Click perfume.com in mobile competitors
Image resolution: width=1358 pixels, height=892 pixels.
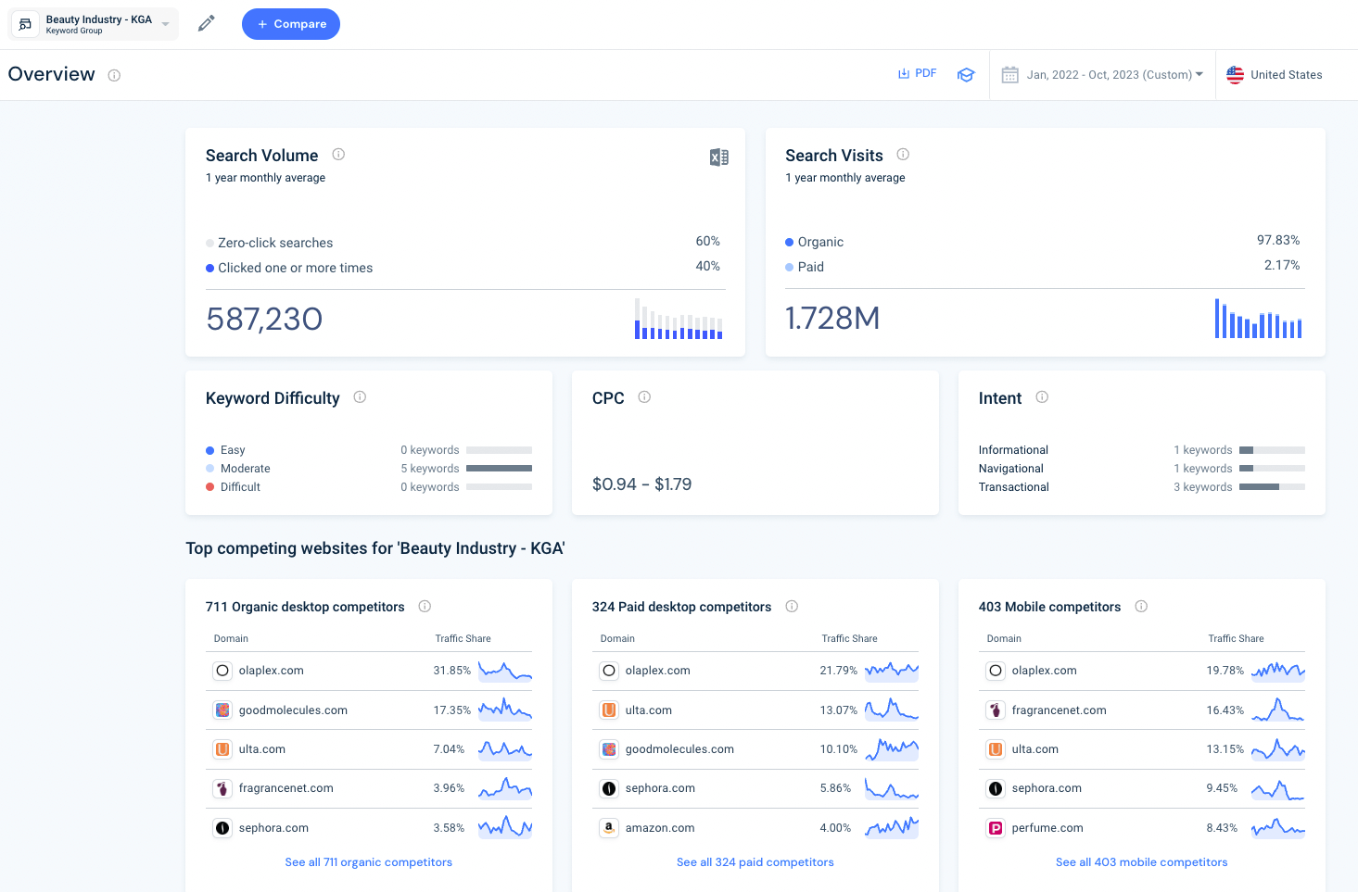click(1047, 828)
